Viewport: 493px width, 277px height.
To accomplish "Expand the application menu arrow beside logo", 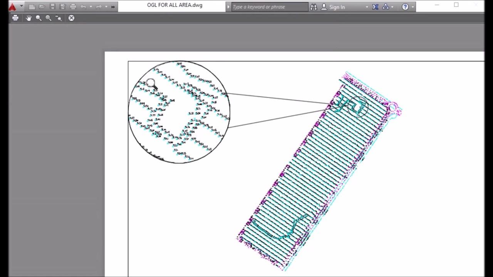I will [x=21, y=7].
